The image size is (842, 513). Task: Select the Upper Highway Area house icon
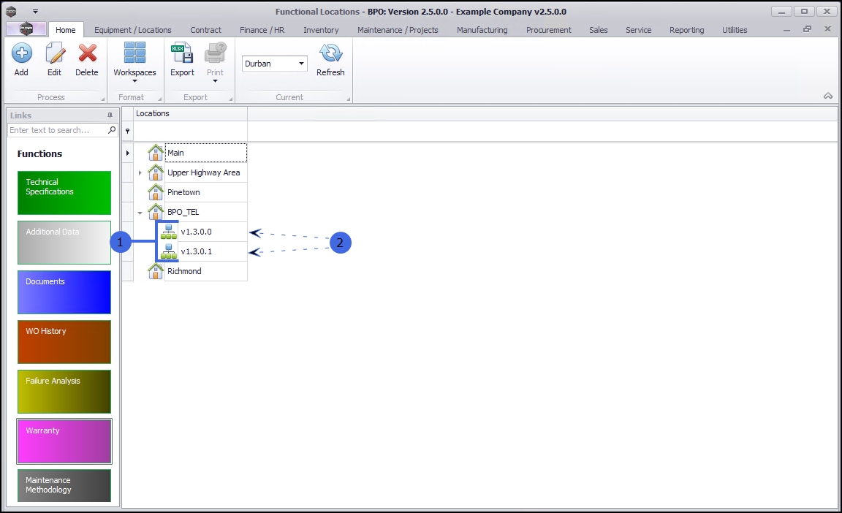(x=155, y=172)
